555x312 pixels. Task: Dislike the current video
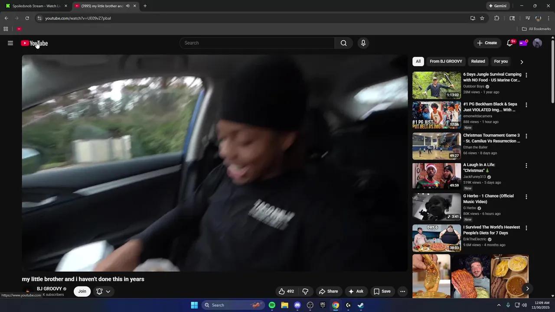306,291
